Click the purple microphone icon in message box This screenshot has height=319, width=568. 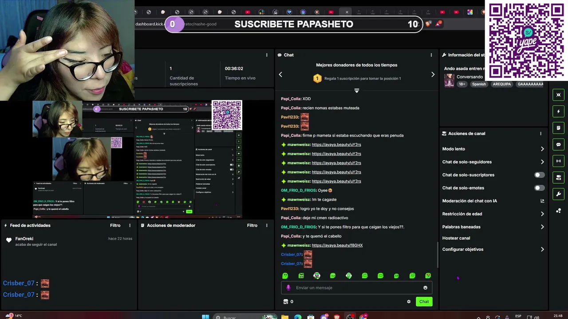(288, 288)
